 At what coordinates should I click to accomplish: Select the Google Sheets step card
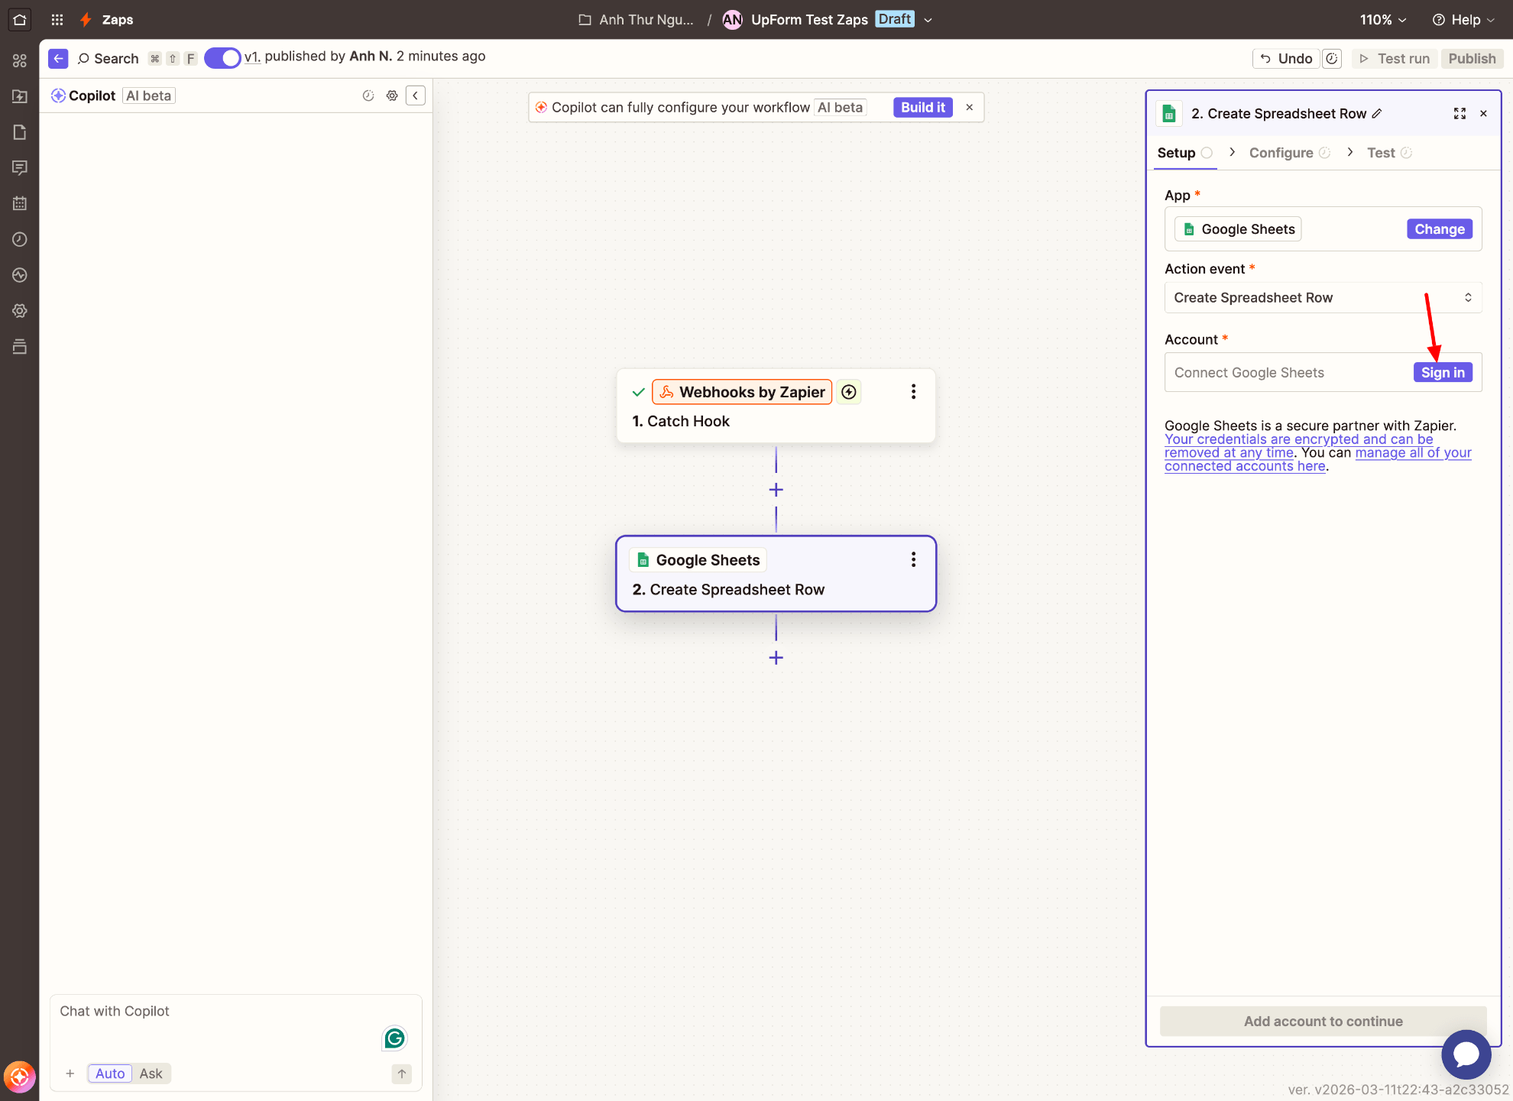pyautogui.click(x=776, y=574)
